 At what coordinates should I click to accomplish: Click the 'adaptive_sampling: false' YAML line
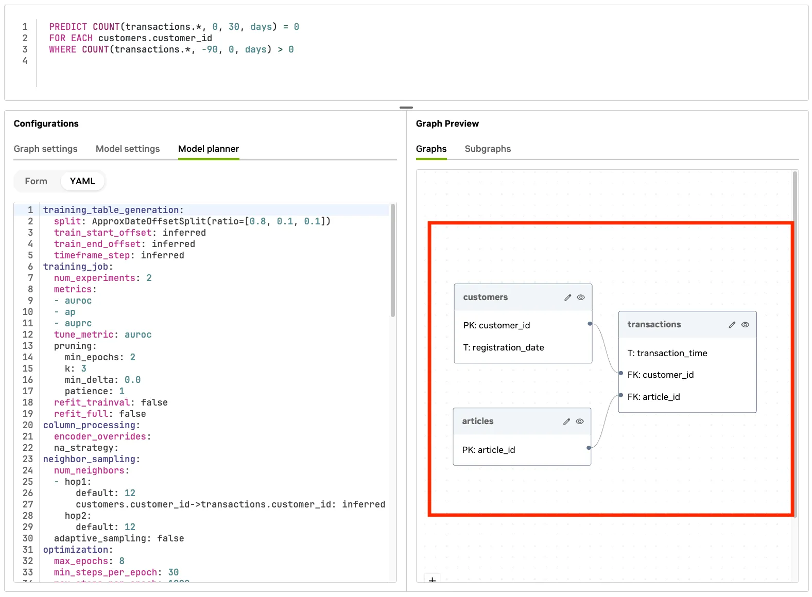[119, 538]
